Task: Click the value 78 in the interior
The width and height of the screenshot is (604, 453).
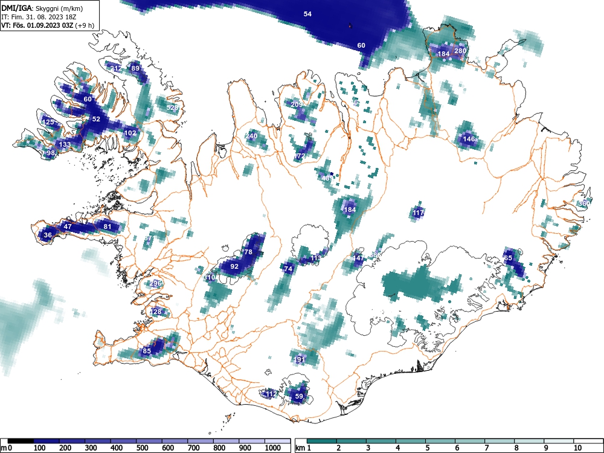Action: tap(248, 252)
